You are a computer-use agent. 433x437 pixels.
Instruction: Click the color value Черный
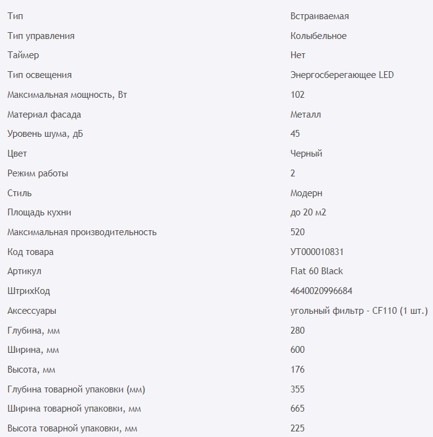pos(306,154)
